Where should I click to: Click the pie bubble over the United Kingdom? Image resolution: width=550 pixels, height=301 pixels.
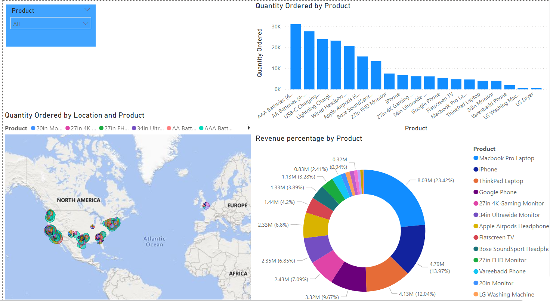pyautogui.click(x=206, y=205)
